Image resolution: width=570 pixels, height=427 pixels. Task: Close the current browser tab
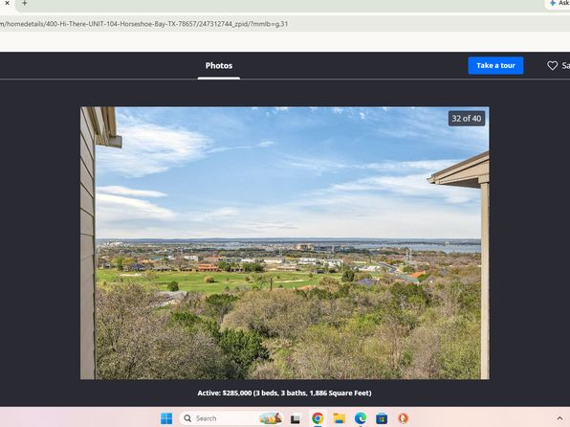7,3
